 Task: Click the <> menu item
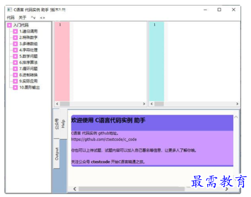(x=42, y=18)
